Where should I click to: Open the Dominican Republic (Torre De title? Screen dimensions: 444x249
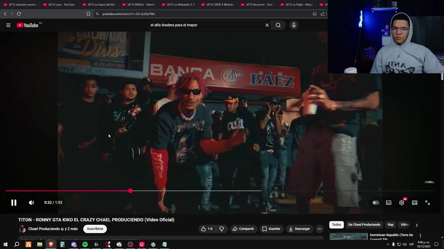tap(391, 237)
